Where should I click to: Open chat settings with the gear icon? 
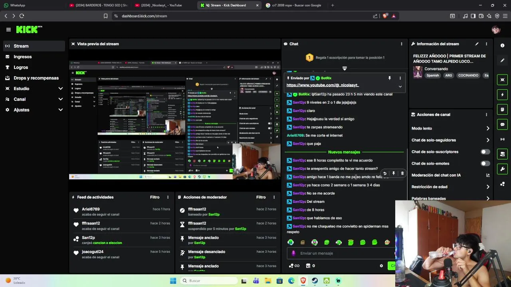point(381,266)
